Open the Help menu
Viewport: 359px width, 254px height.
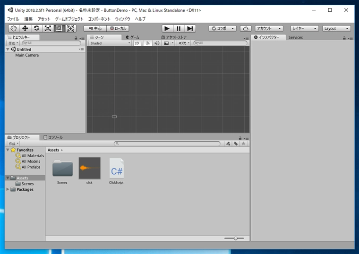140,19
